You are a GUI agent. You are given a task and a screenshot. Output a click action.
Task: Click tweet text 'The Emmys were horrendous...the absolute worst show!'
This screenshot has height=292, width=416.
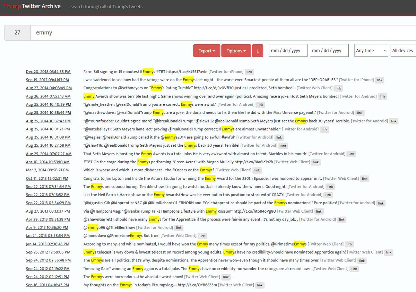coord(133,277)
